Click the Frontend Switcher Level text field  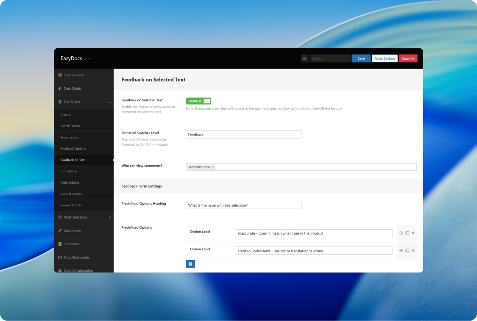tap(243, 135)
